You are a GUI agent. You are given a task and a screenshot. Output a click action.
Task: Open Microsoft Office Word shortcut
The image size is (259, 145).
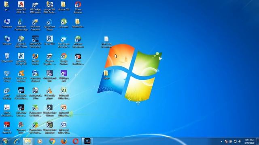click(x=64, y=128)
